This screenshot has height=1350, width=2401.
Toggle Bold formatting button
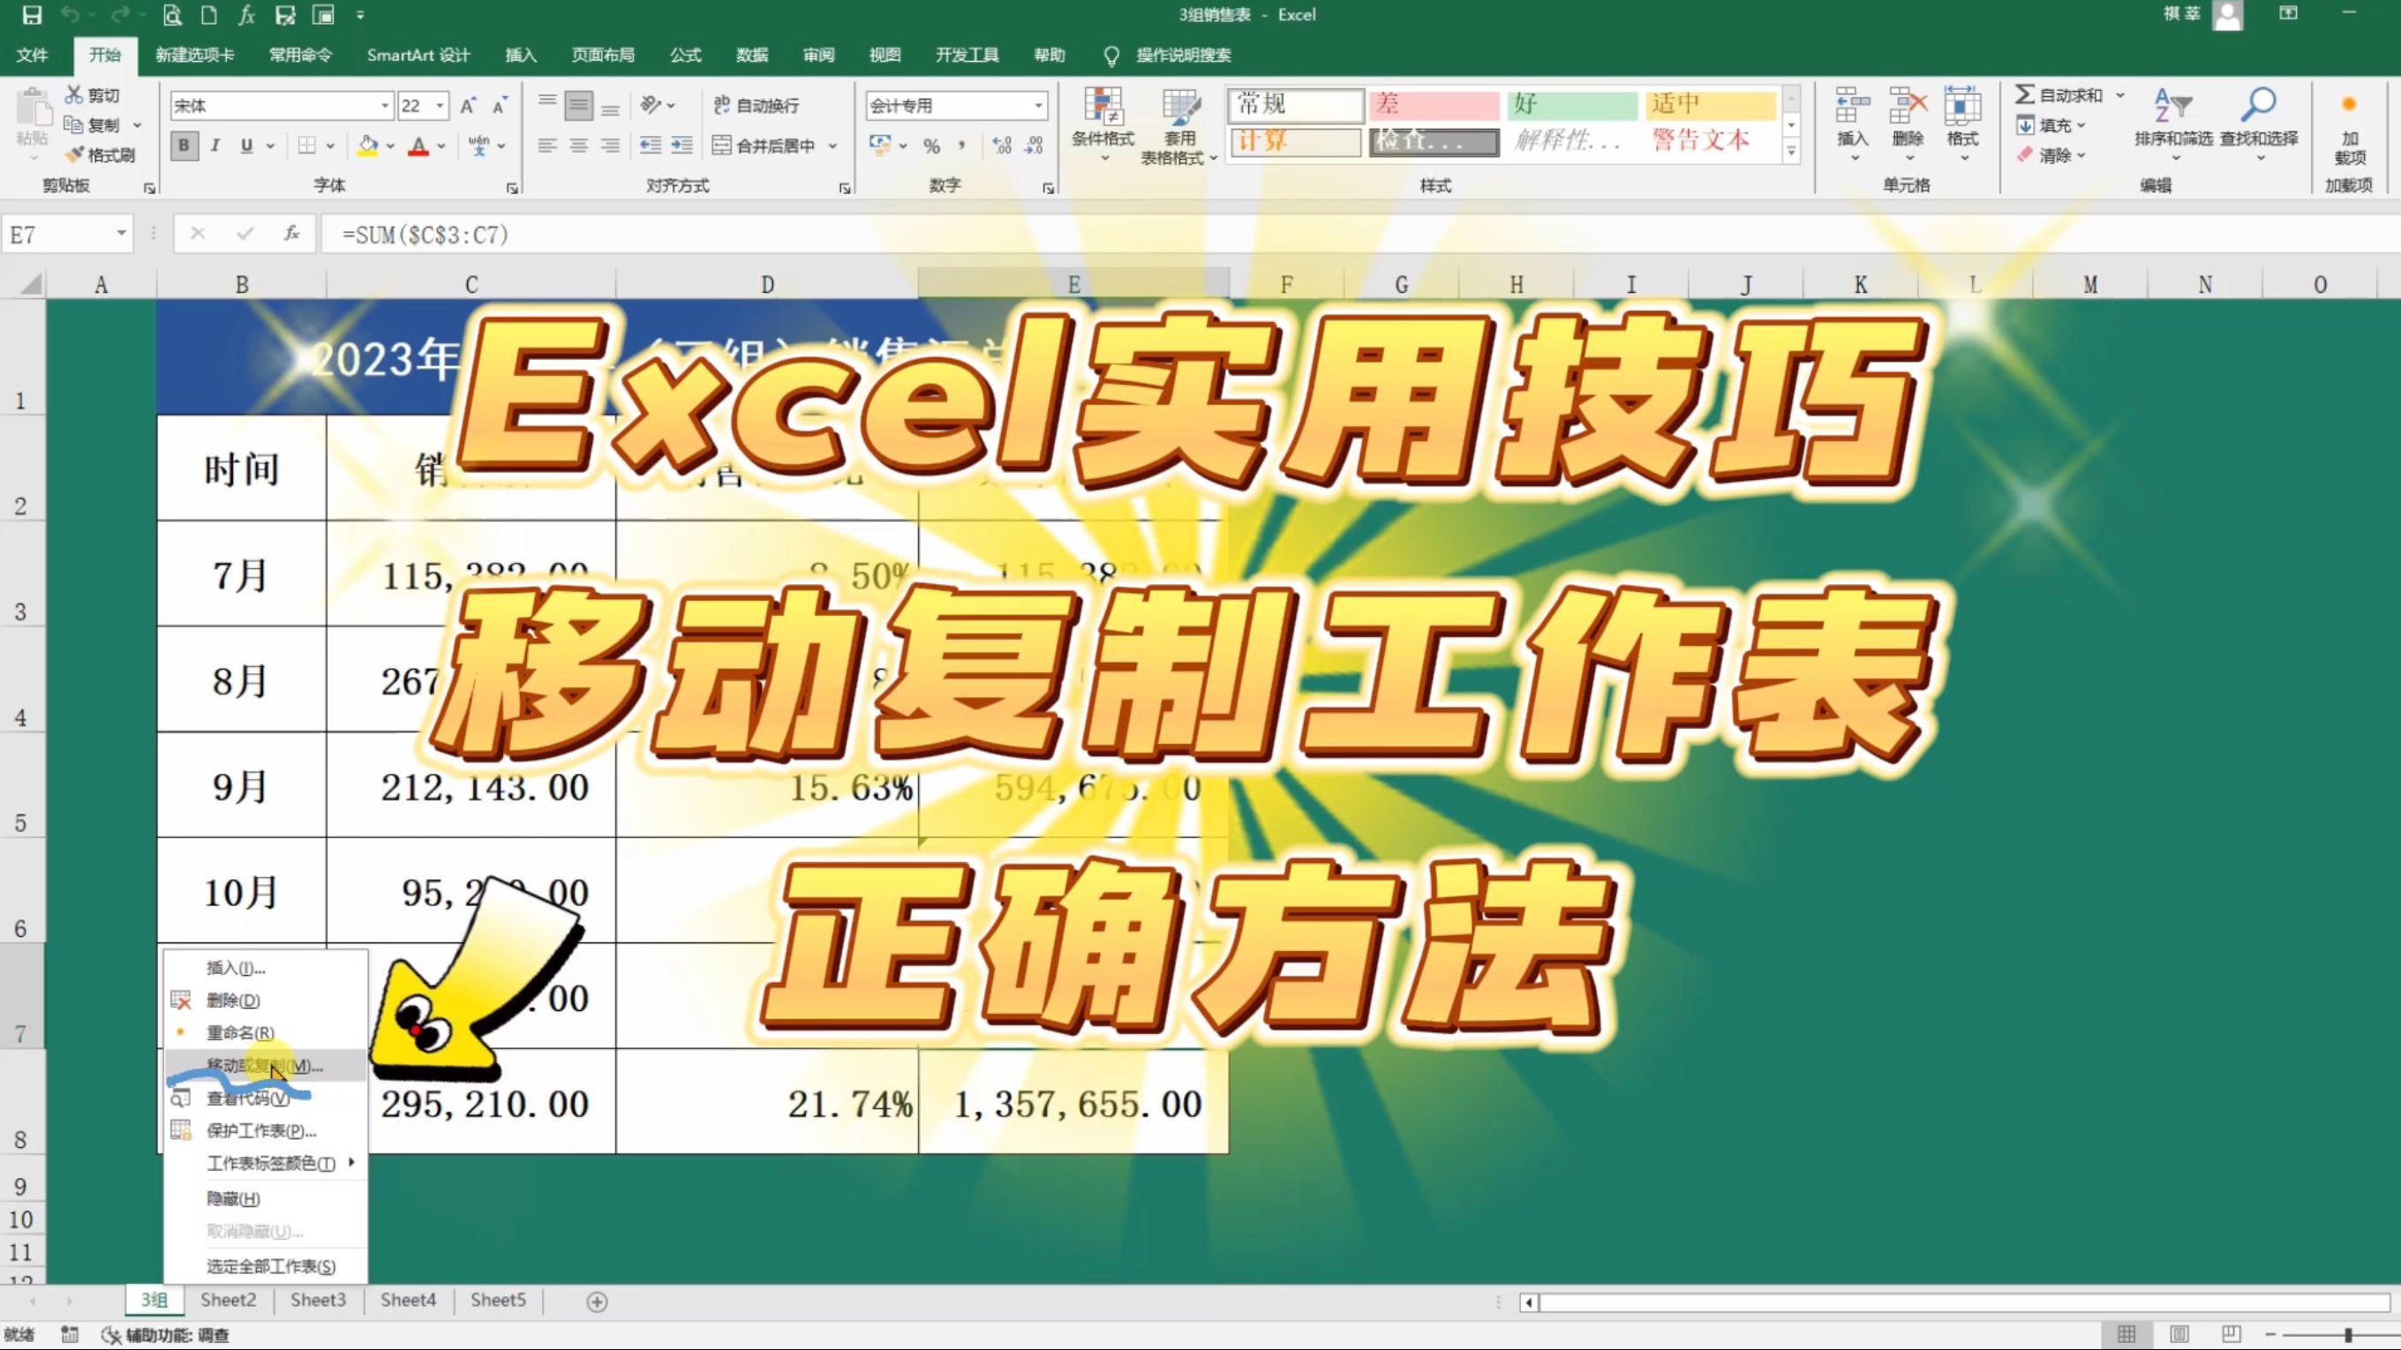coord(184,146)
